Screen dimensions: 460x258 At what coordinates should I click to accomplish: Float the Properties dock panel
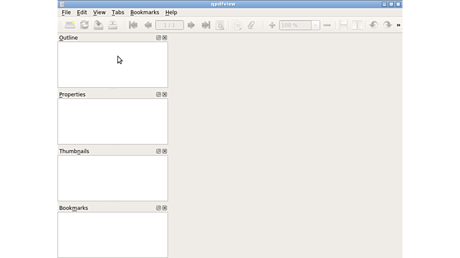tap(158, 95)
